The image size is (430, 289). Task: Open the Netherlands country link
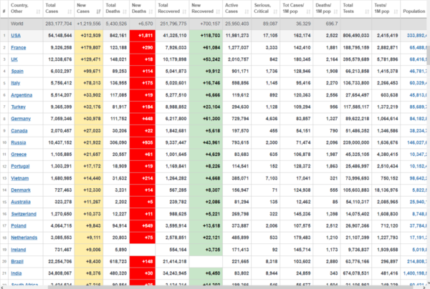24,235
